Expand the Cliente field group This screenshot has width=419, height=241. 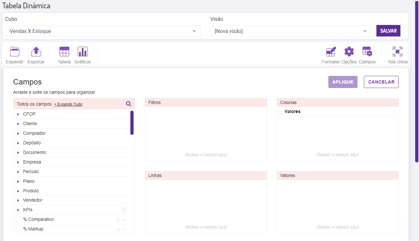(18, 124)
